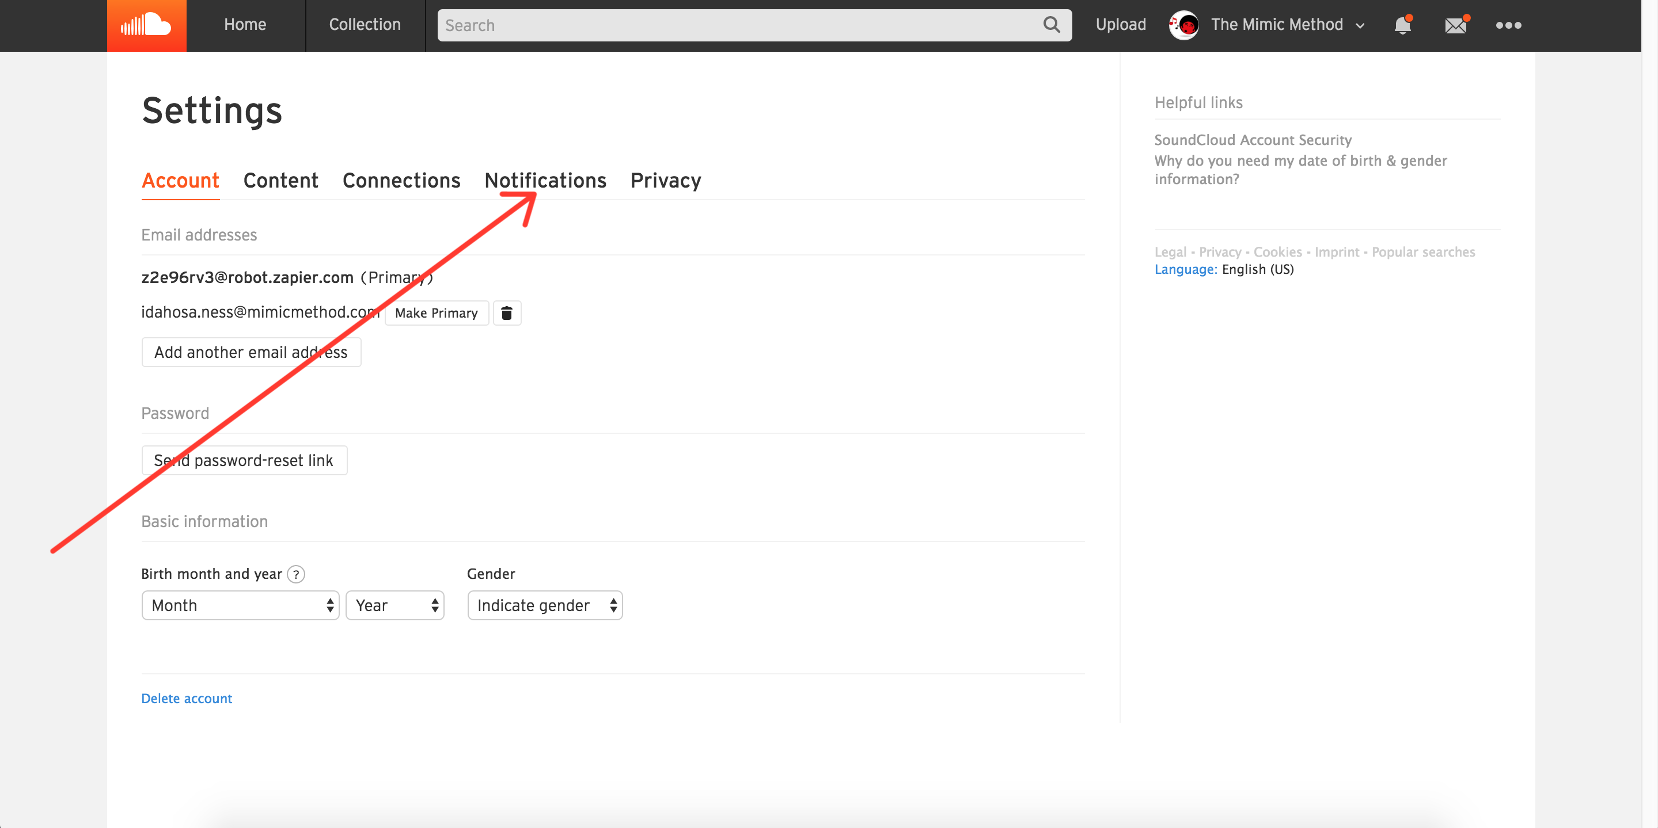Click the Cookies footer link
This screenshot has height=828, width=1658.
[x=1277, y=252]
